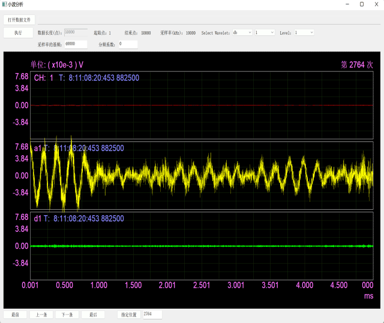Click the 结束点: 50000 label
Image resolution: width=384 pixels, height=323 pixels.
click(137, 33)
